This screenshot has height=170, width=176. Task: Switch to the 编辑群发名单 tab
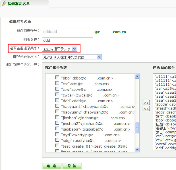18,4
